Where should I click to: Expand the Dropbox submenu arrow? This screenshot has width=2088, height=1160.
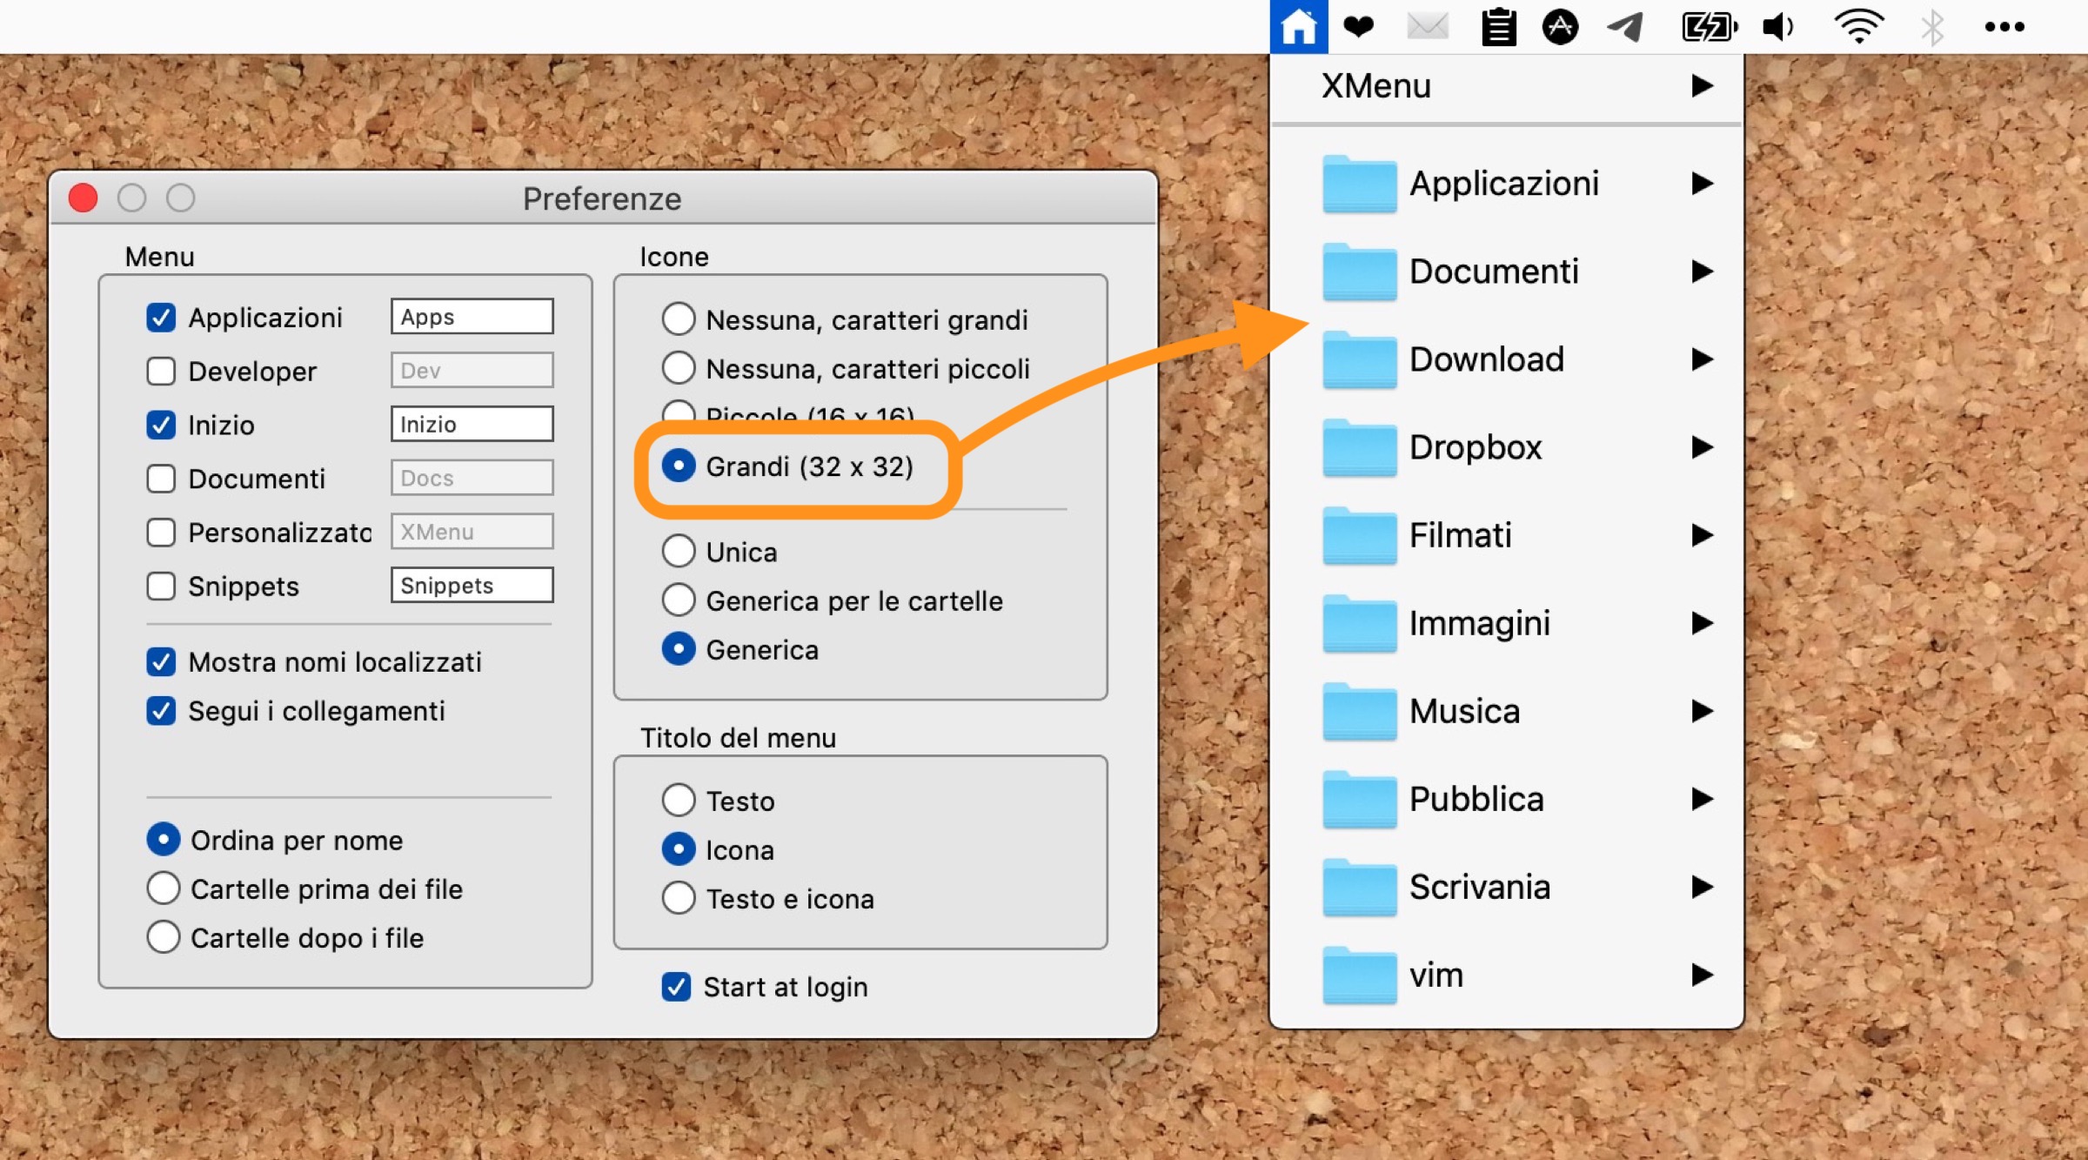[1702, 447]
